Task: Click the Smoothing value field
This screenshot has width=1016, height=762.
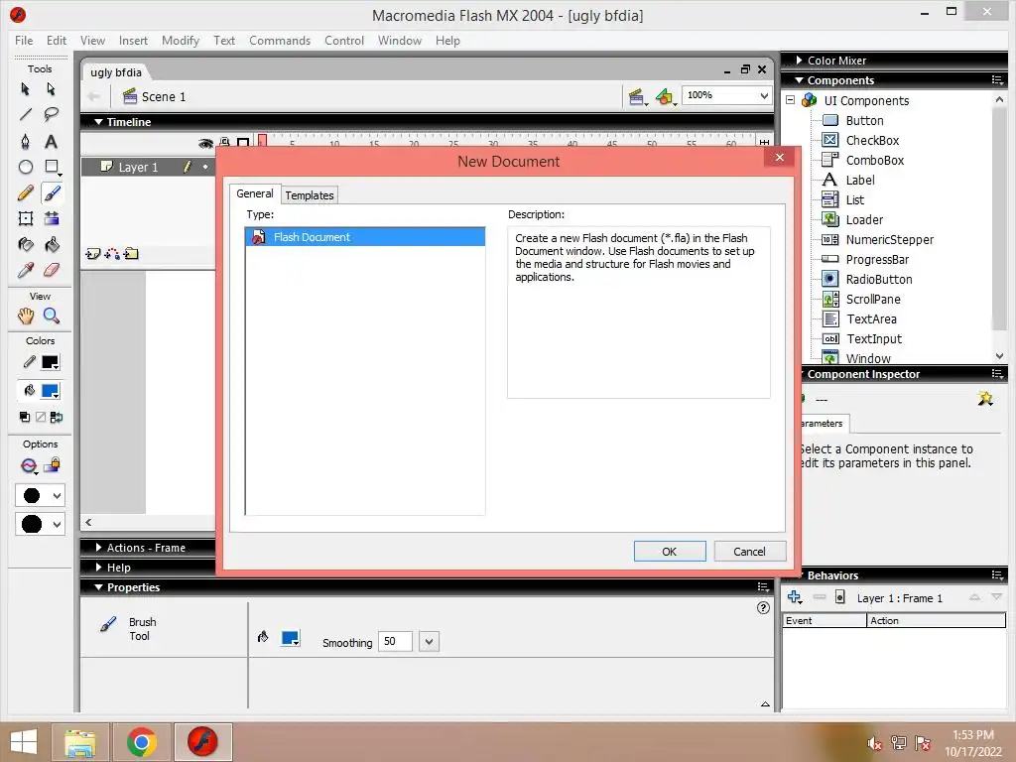Action: [x=395, y=642]
